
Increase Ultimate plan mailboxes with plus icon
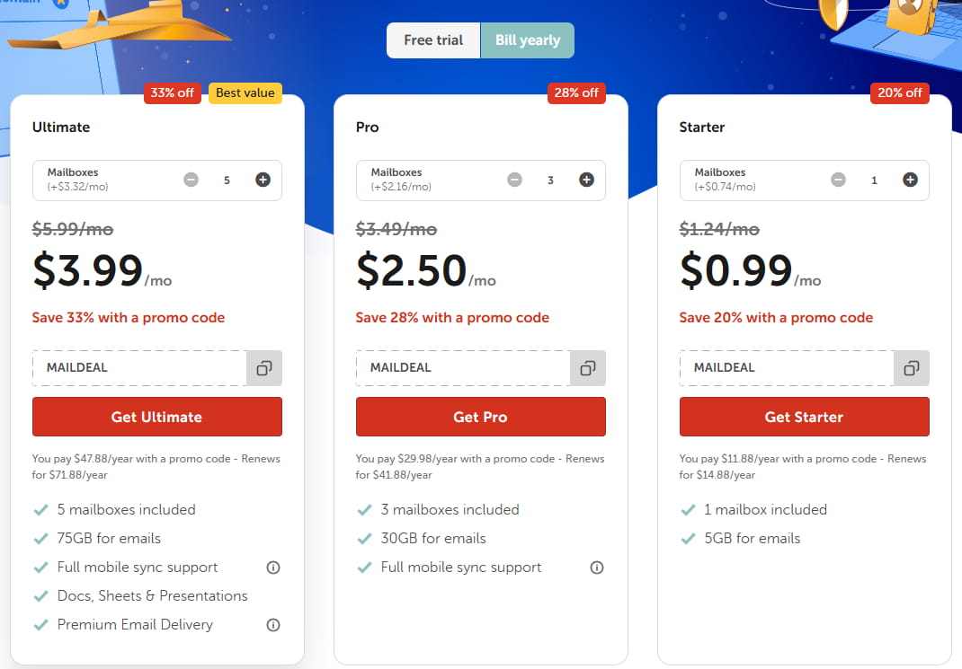pyautogui.click(x=263, y=180)
